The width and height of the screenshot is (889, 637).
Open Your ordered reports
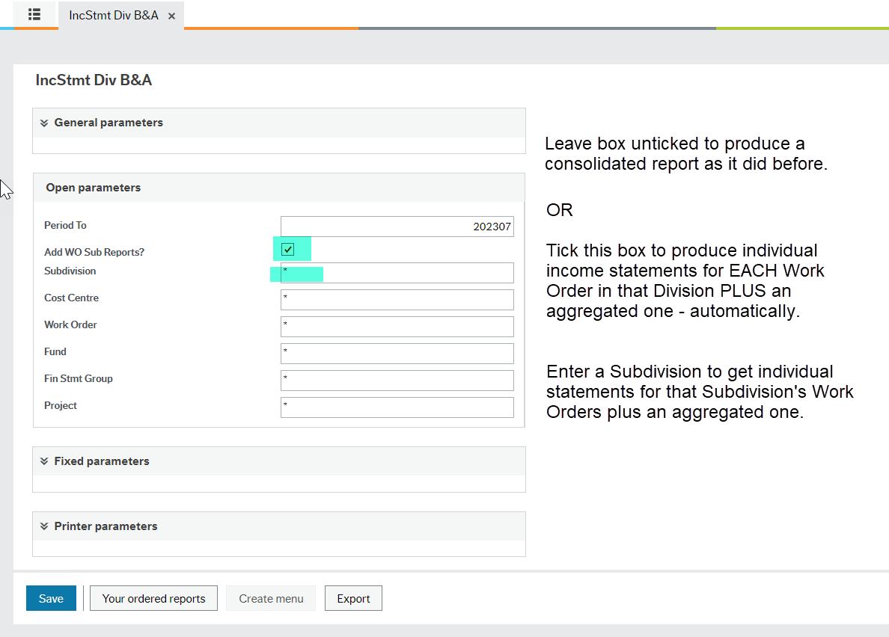pos(153,598)
